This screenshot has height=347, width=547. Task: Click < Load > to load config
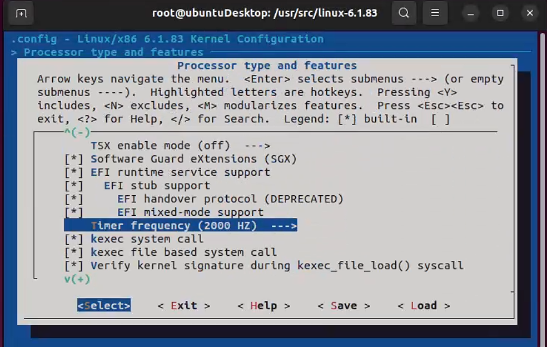(x=424, y=306)
